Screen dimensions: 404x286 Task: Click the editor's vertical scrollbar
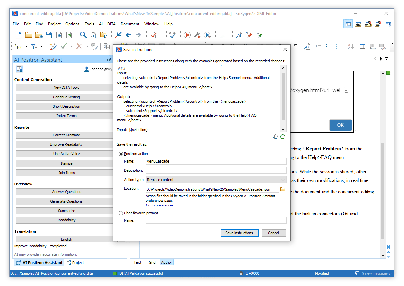(383, 191)
